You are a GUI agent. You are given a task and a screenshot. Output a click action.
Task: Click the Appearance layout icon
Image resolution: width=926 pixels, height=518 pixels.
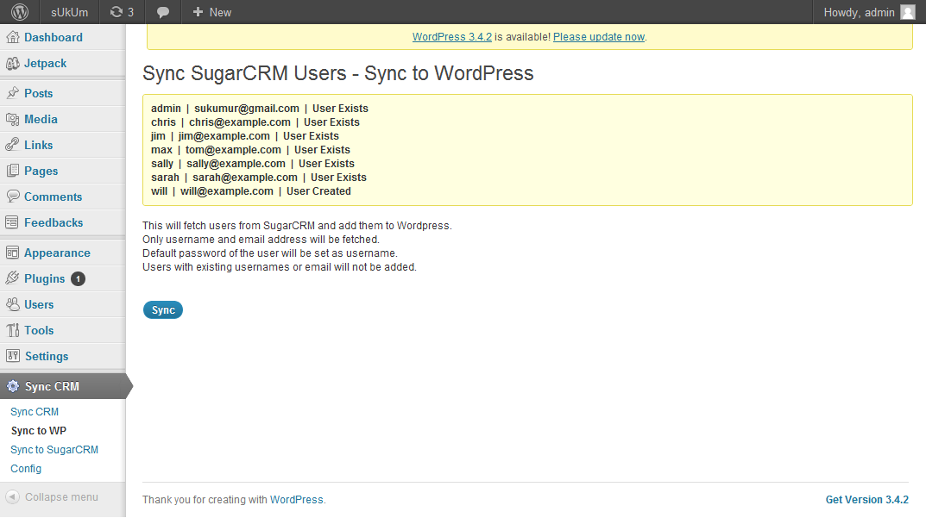[x=12, y=253]
